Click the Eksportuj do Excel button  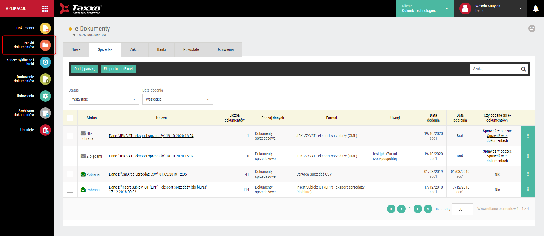(118, 69)
